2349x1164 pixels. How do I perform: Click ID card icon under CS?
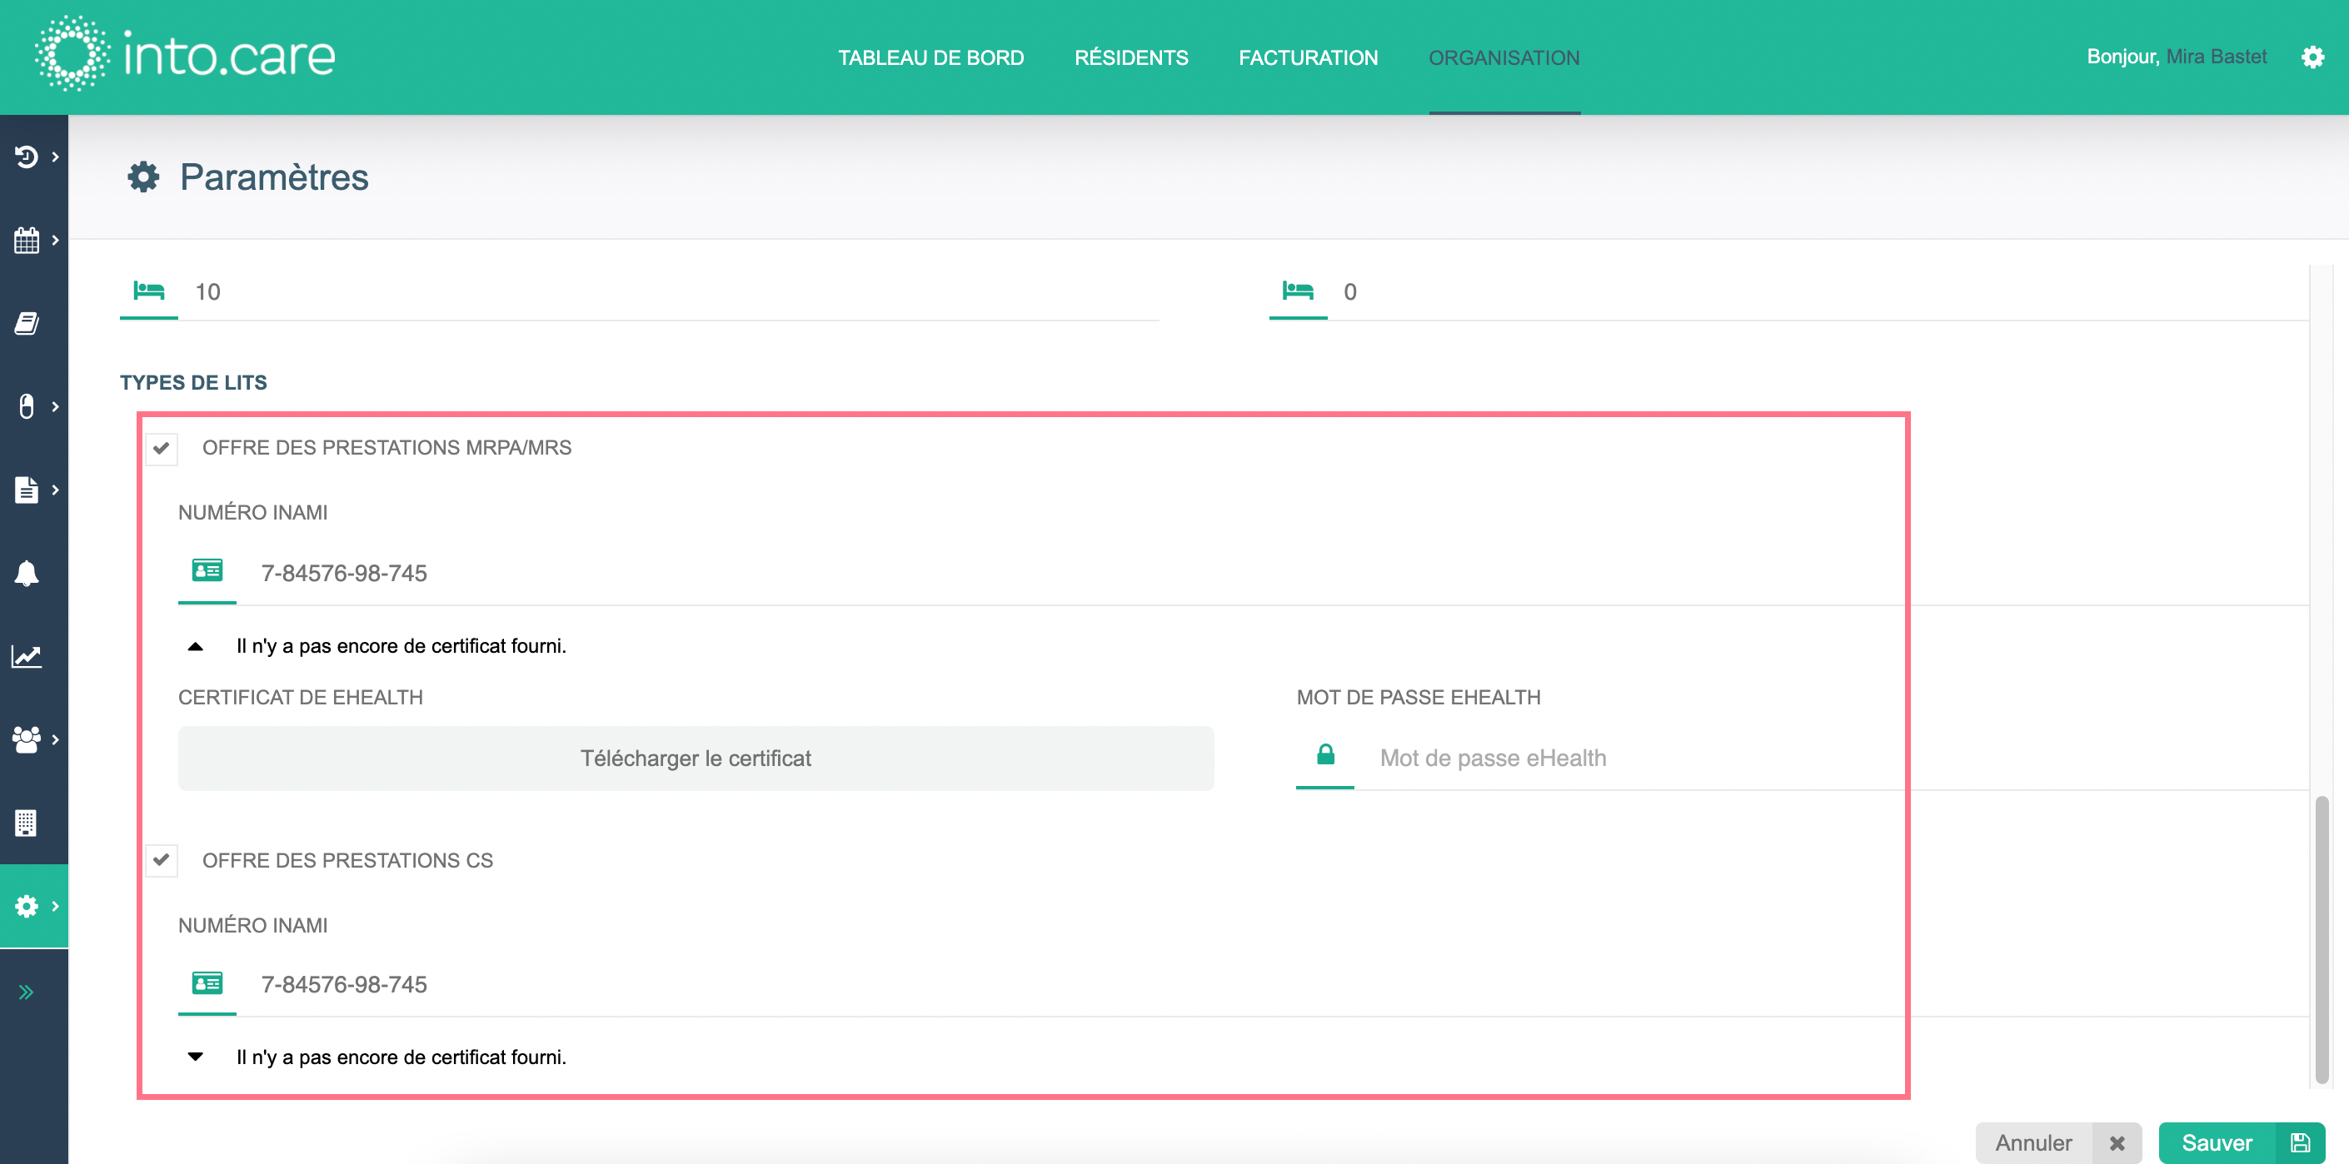pos(207,982)
